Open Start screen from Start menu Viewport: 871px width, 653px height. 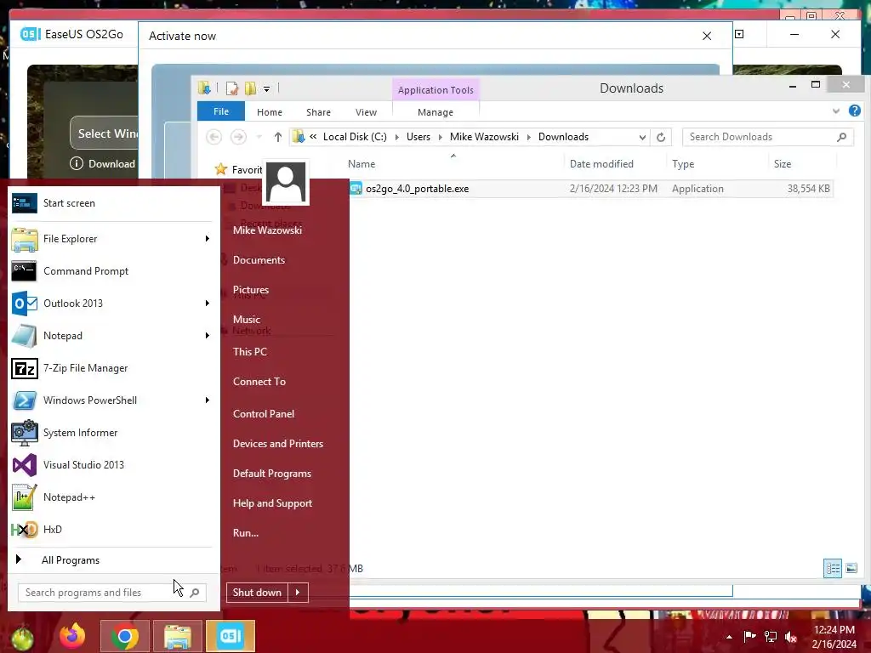tap(113, 203)
